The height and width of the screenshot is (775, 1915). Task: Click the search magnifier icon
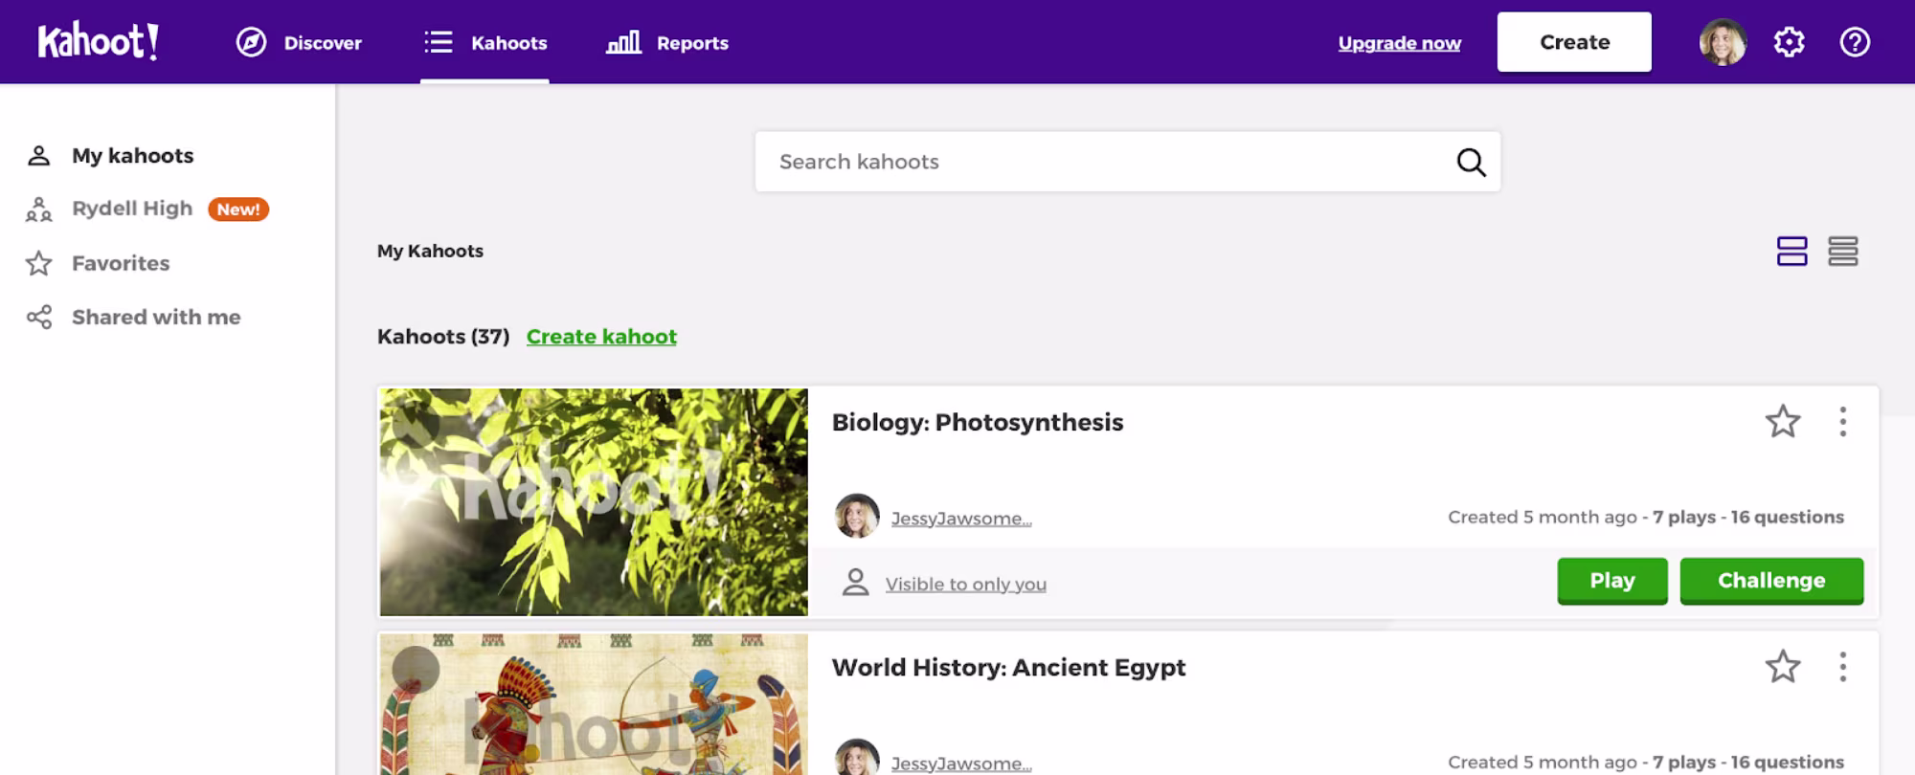[1471, 162]
